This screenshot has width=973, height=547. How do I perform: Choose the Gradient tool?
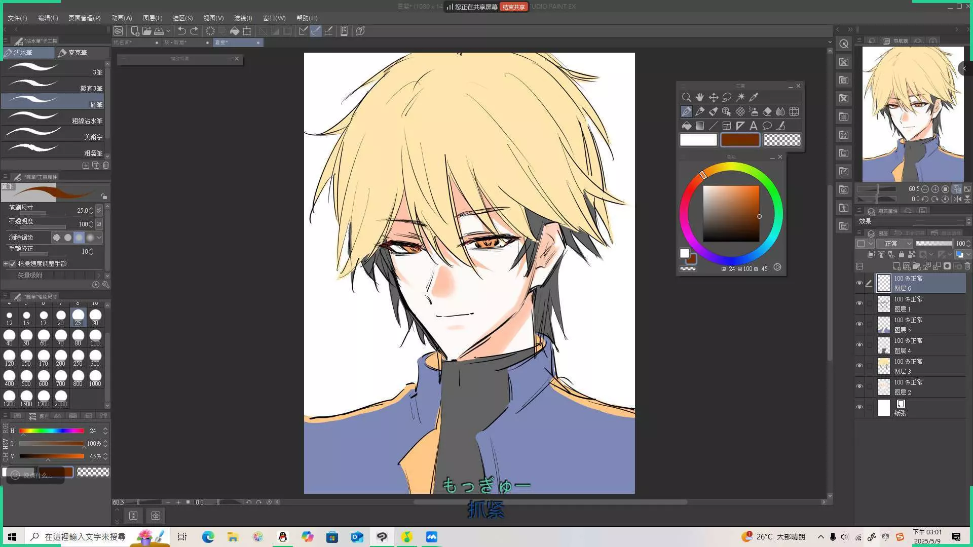tap(700, 126)
